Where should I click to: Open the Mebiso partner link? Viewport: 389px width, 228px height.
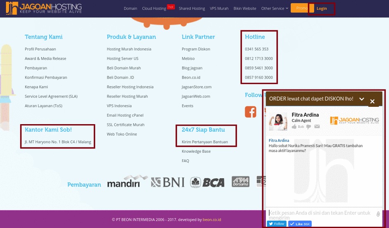pos(188,59)
